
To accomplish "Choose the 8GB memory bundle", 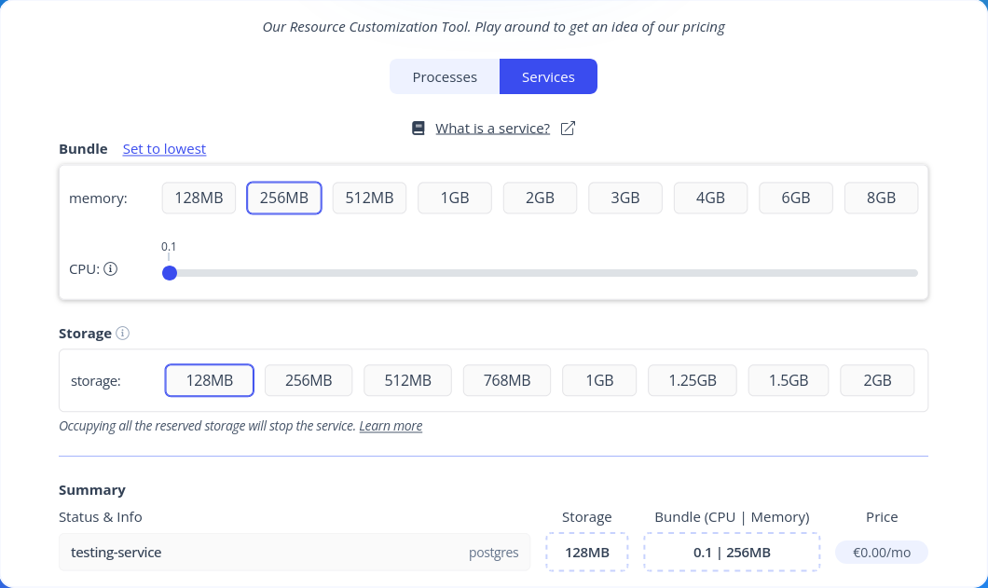I will coord(881,198).
